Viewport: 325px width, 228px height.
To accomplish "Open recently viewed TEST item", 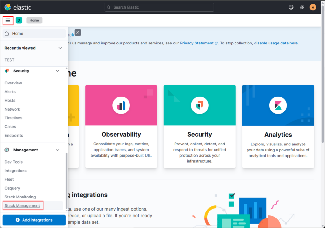I will tap(10, 60).
